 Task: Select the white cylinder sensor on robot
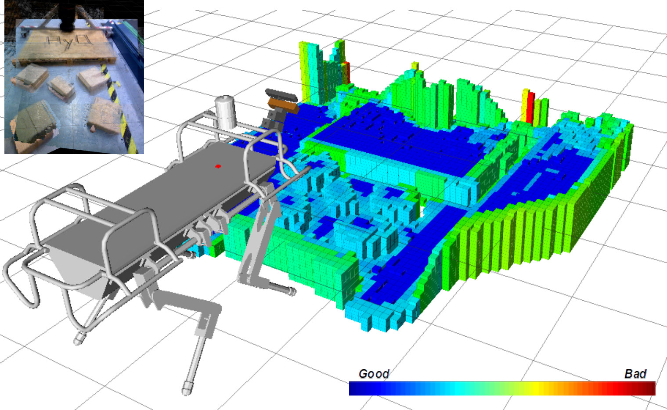[x=226, y=112]
